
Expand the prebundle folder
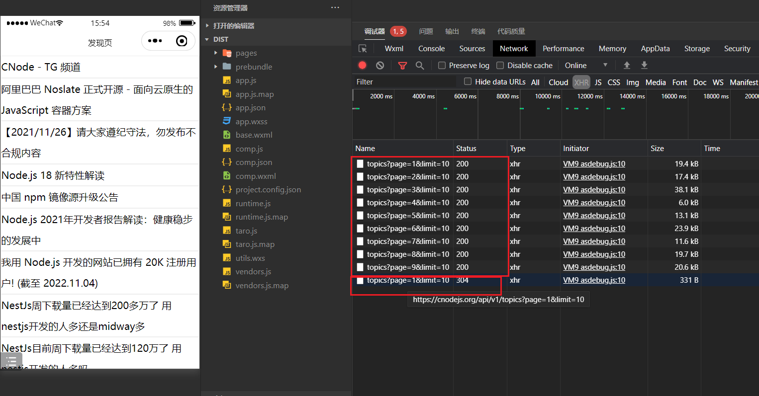coord(215,67)
